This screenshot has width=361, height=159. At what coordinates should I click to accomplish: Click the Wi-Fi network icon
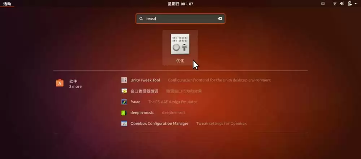(335, 4)
